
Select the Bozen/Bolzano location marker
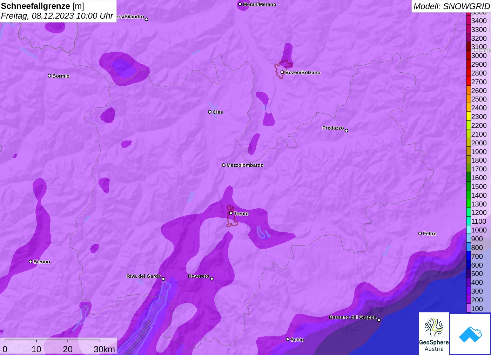[x=282, y=72]
